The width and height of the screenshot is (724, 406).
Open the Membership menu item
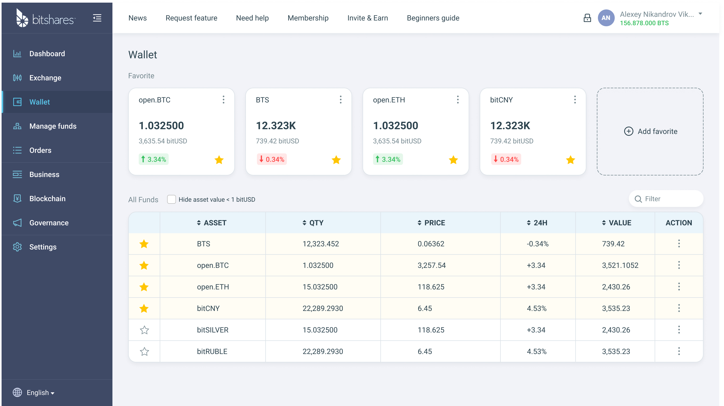coord(308,18)
